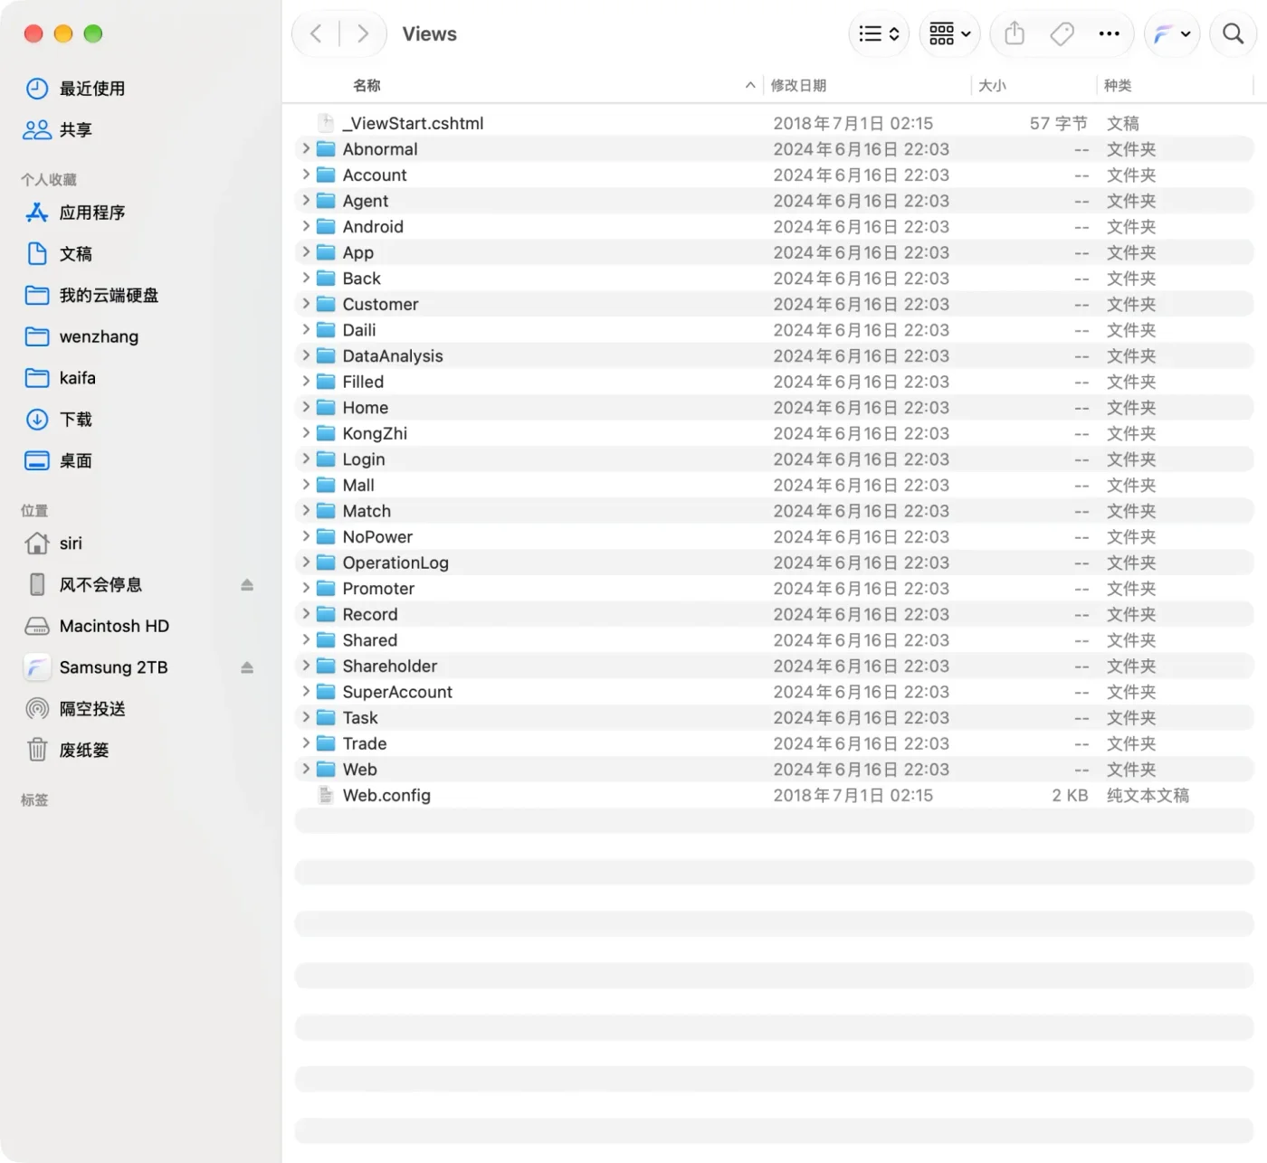Open the Samsung drive toolbar dropdown

point(1172,34)
